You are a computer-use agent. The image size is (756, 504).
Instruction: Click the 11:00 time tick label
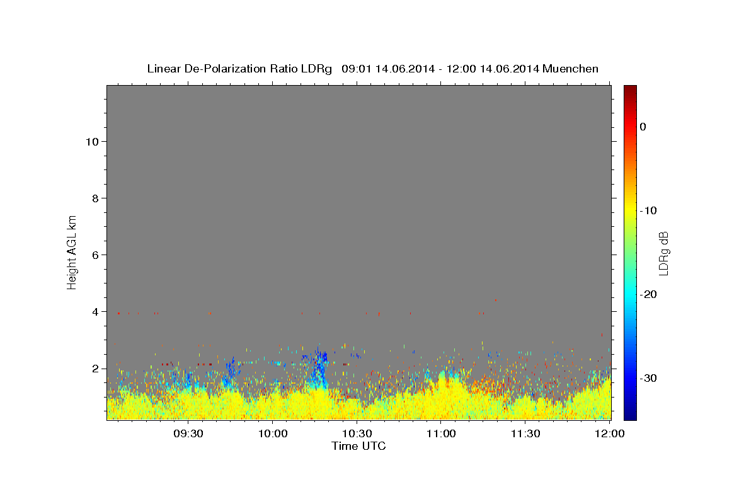pos(441,434)
